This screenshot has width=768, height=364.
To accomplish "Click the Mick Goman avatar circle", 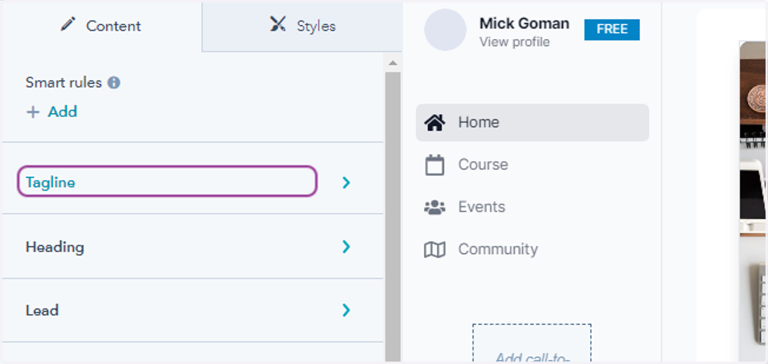I will 445,30.
